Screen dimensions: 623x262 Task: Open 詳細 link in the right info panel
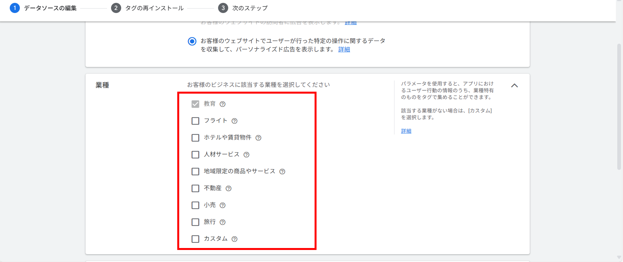tap(406, 131)
